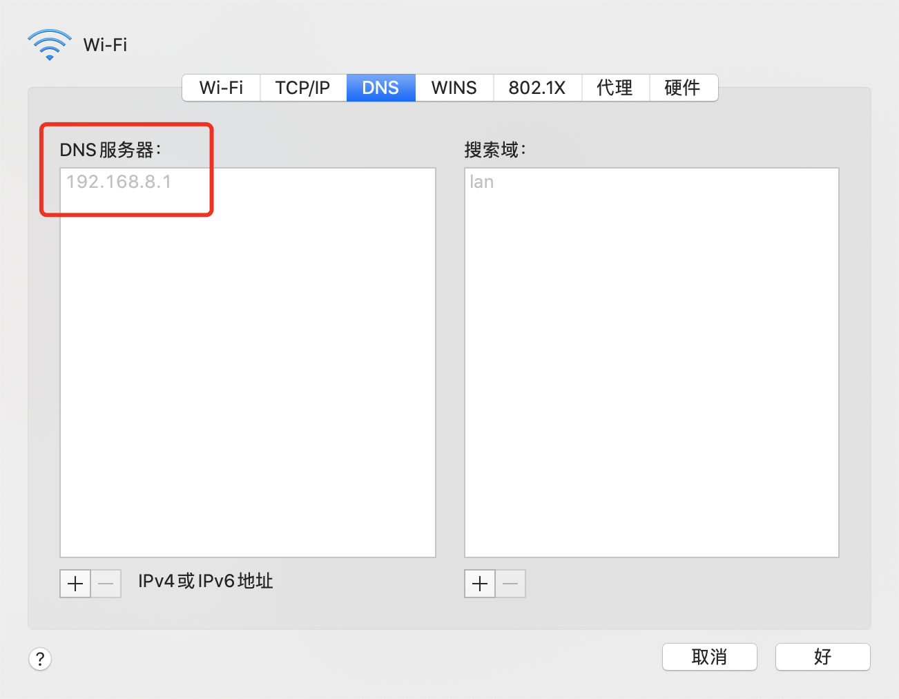This screenshot has height=699, width=899.
Task: Open the WINS tab
Action: [x=454, y=88]
